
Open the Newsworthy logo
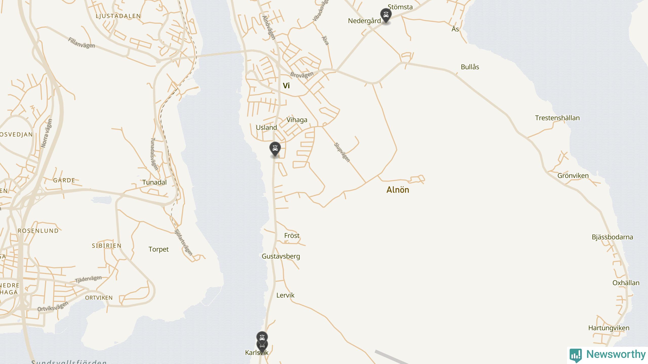coord(607,355)
